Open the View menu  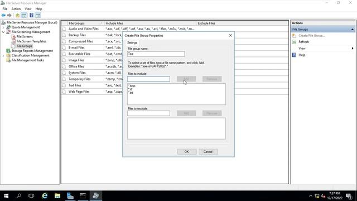point(28,9)
